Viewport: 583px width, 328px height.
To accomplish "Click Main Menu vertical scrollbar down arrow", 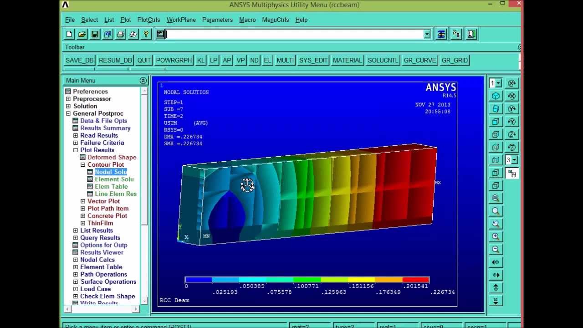I will [144, 301].
